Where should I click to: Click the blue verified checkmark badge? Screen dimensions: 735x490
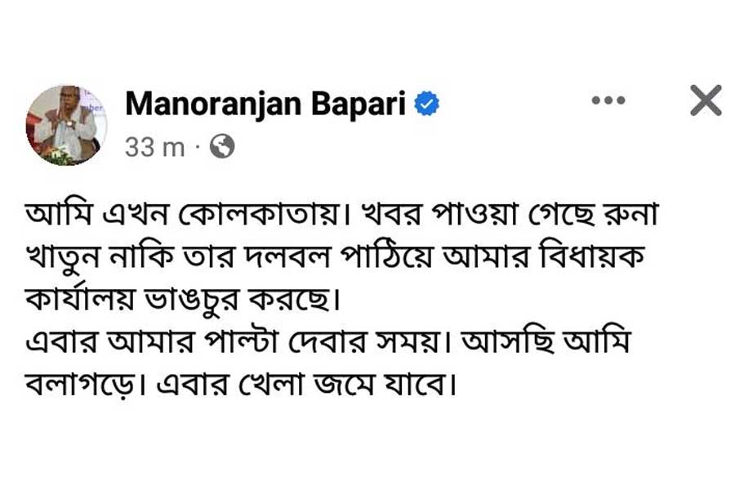click(428, 104)
